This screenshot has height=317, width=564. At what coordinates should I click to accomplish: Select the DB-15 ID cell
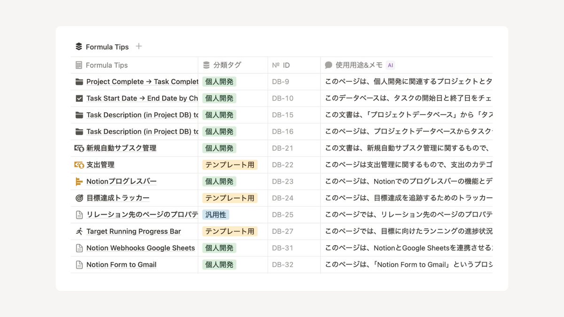(x=294, y=115)
